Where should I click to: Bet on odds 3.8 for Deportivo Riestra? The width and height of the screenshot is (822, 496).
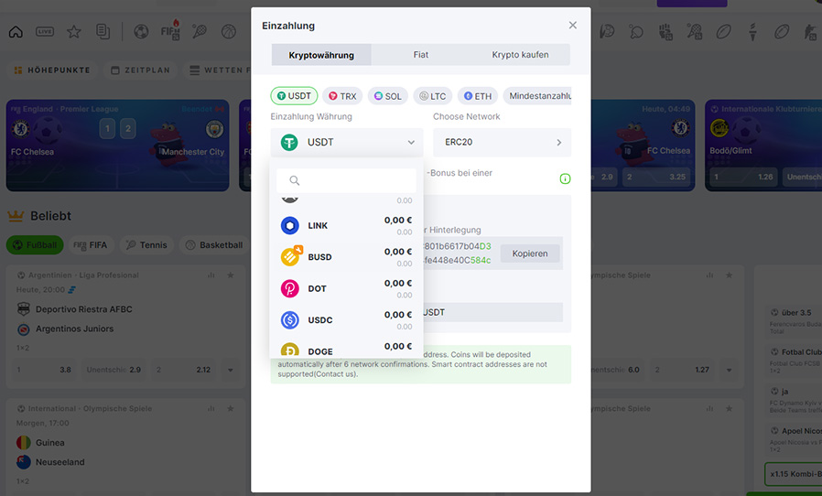[x=44, y=370]
